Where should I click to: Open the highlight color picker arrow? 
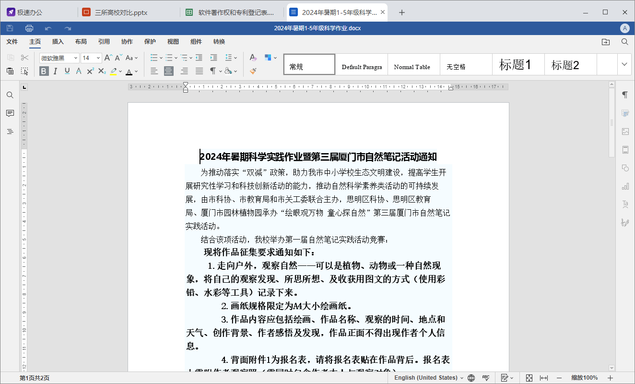point(121,72)
